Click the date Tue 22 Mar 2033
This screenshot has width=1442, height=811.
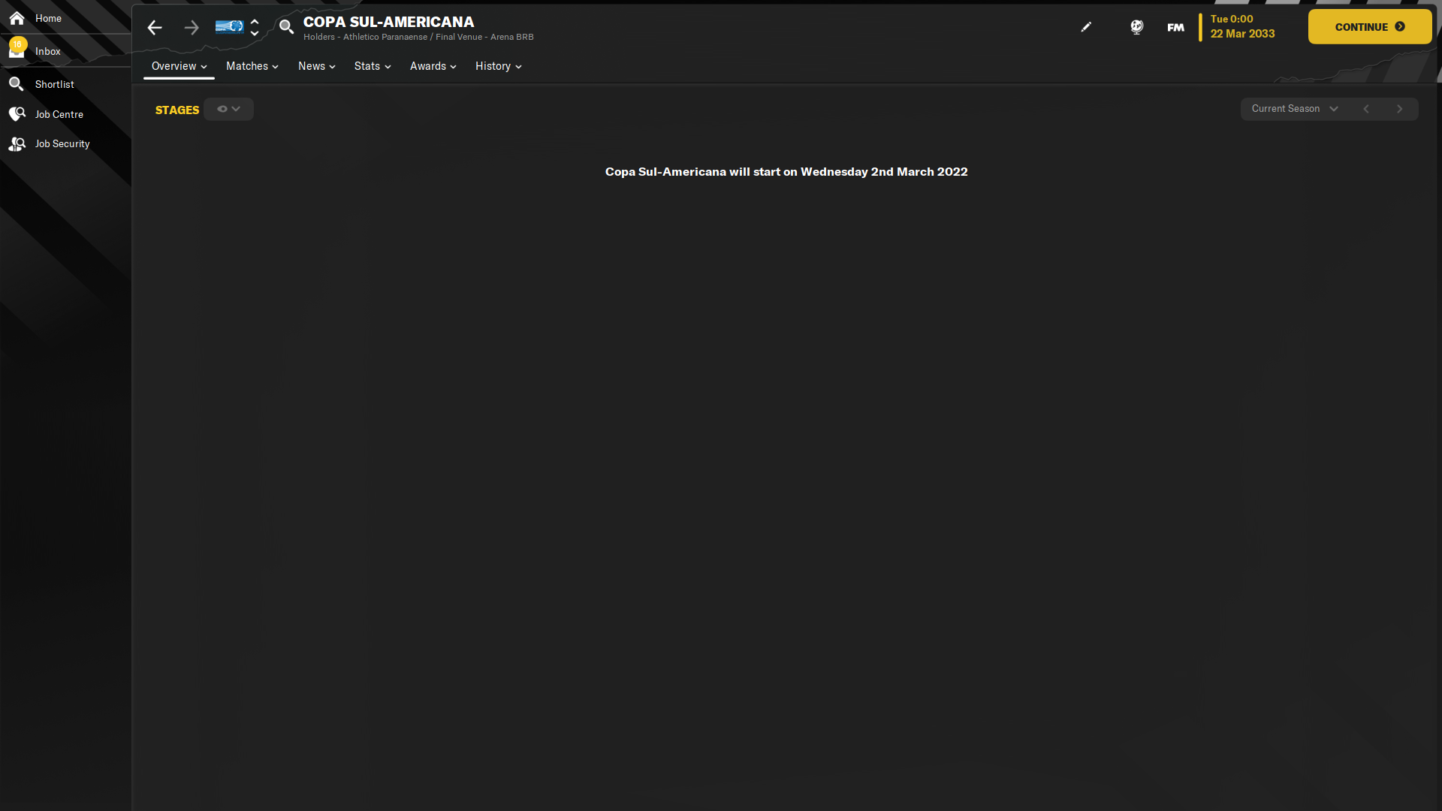1242,26
